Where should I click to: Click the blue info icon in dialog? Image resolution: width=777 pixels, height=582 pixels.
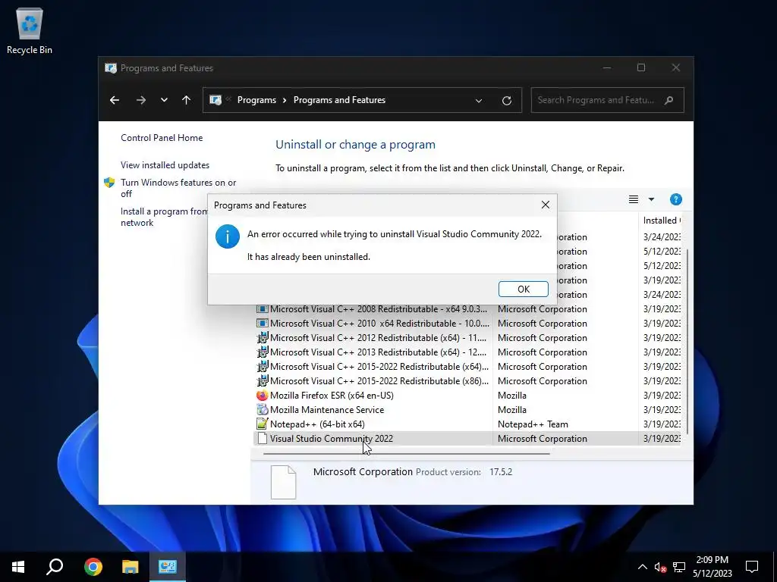point(228,236)
